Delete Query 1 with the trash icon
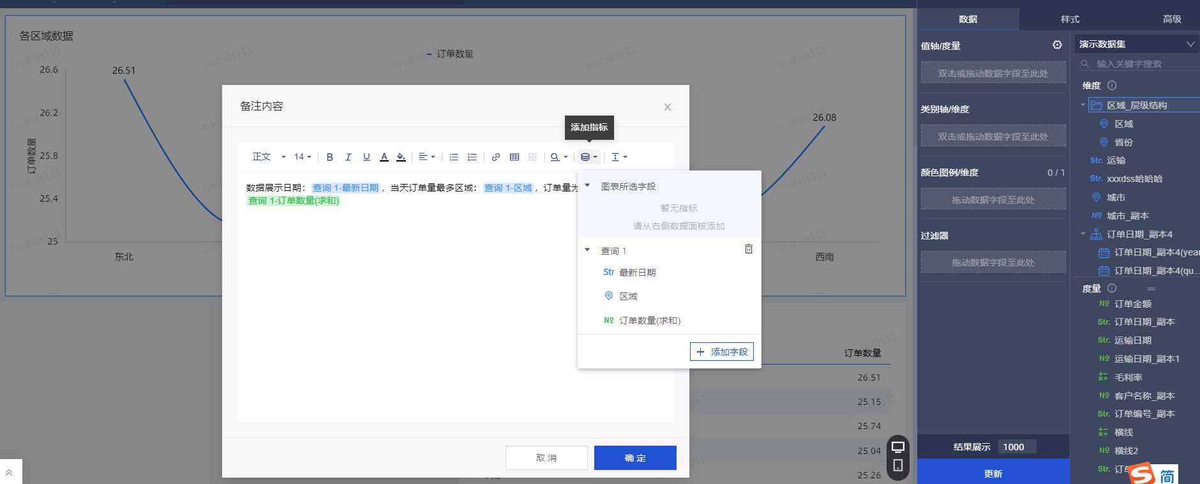The height and width of the screenshot is (484, 1200). point(749,249)
